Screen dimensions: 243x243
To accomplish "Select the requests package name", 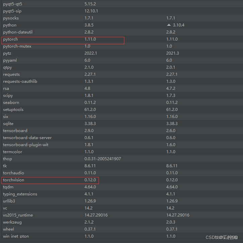I will click(11, 74).
